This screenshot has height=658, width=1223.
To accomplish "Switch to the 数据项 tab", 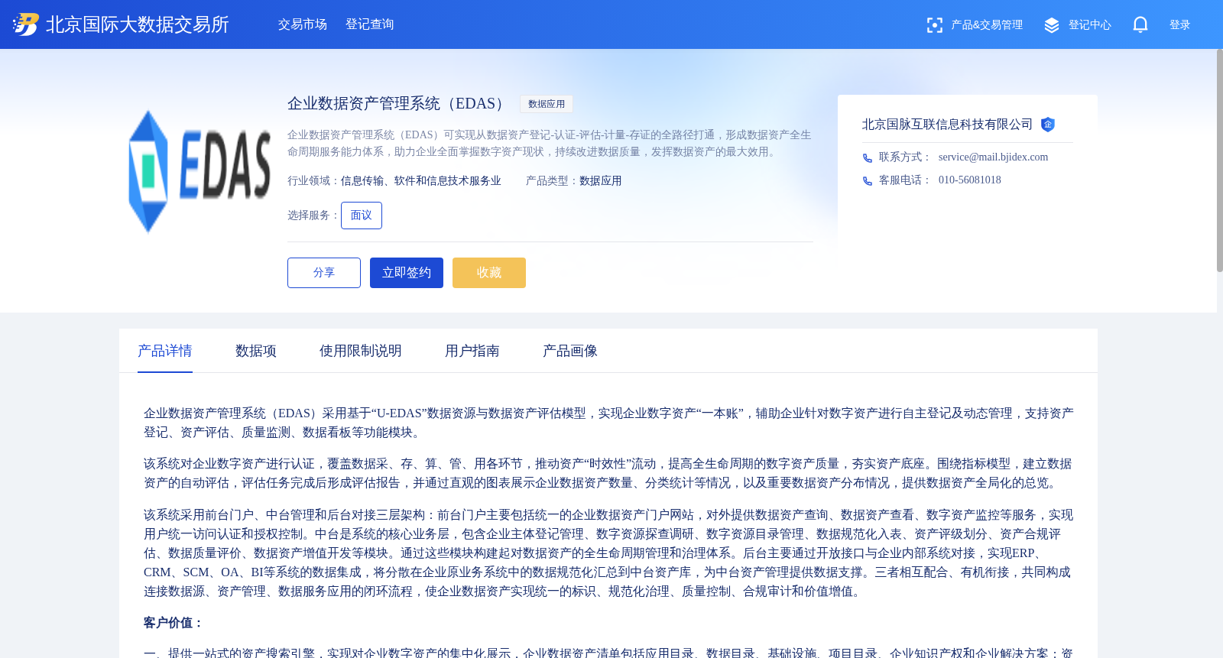I will [256, 351].
